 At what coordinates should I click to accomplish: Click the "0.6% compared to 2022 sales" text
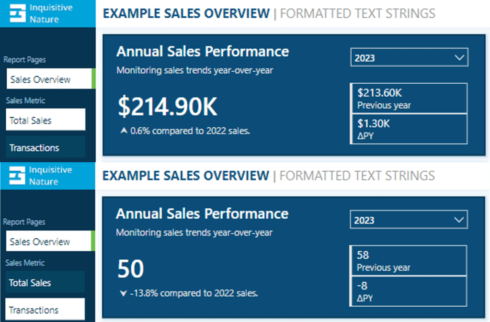[190, 130]
